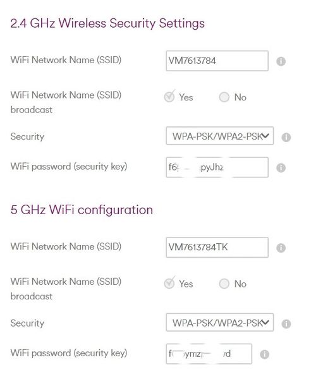The width and height of the screenshot is (335, 379).
Task: Click info icon beside 2.4 GHz WiFi password
Action: pyautogui.click(x=281, y=167)
